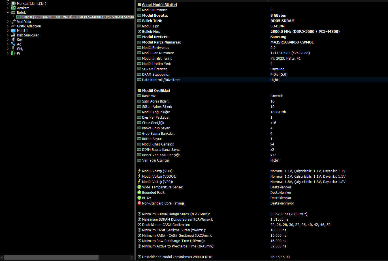Expand the Grafik Adaptörü tree node
The image size is (388, 261).
pyautogui.click(x=8, y=26)
